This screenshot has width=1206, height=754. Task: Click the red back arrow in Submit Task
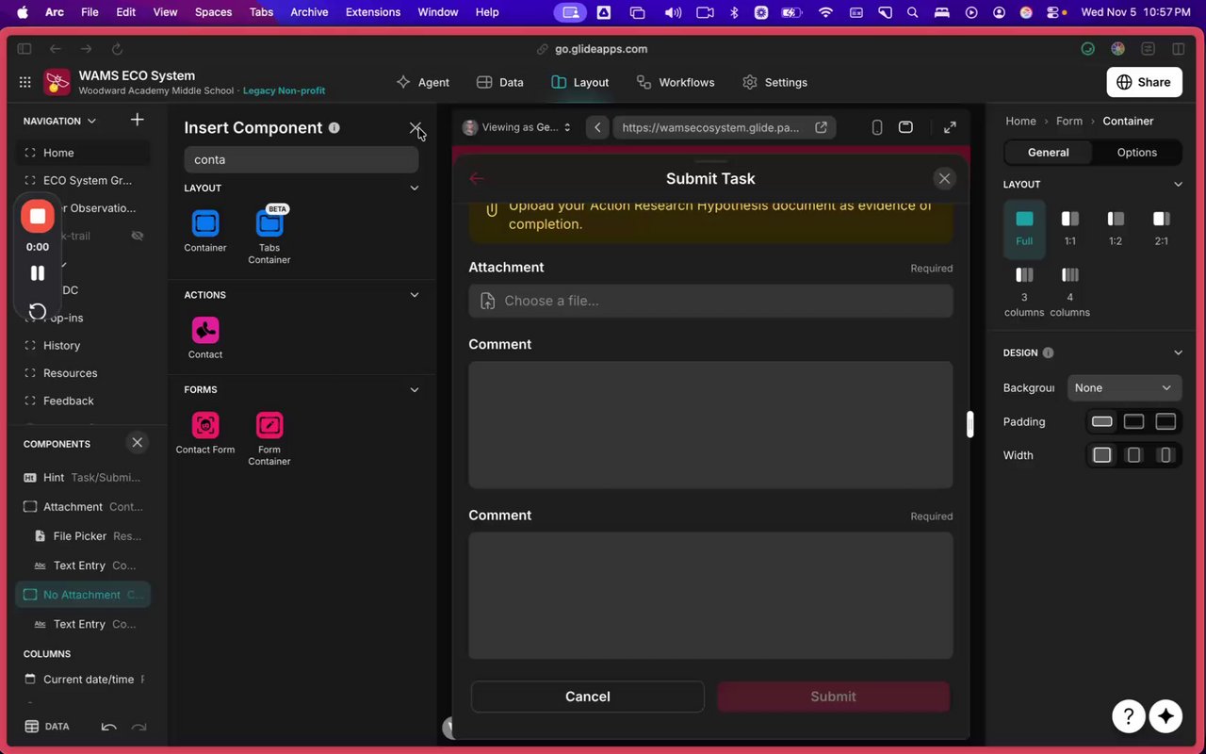[477, 178]
